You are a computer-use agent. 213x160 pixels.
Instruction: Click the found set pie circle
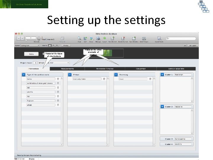pos(39,38)
